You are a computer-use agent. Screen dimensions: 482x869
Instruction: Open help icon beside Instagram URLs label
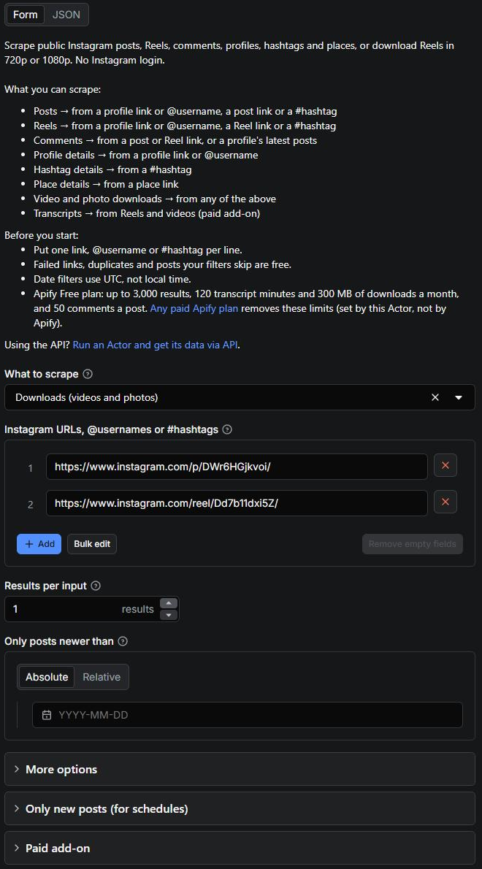click(x=226, y=429)
